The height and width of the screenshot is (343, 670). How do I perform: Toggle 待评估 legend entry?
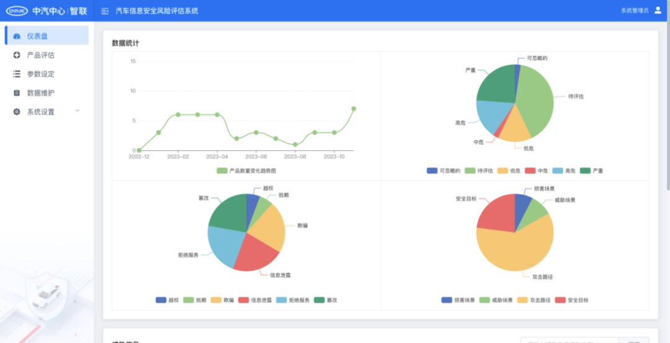478,171
